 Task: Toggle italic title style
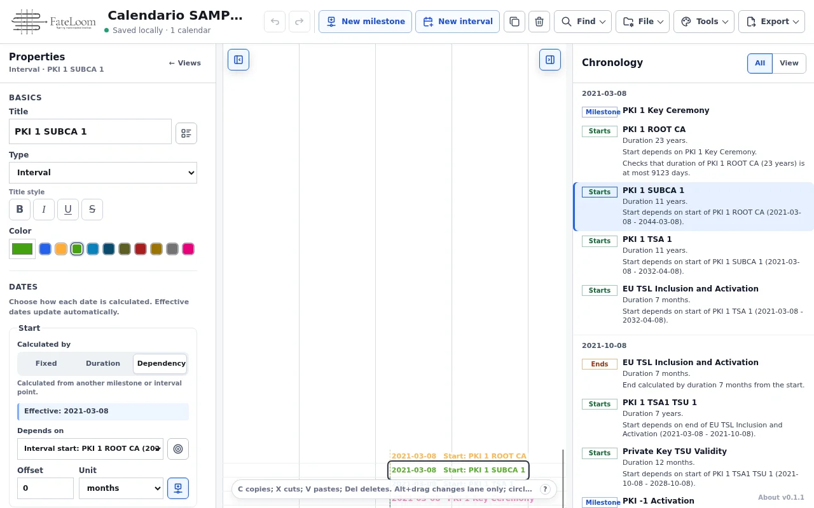[x=43, y=209]
